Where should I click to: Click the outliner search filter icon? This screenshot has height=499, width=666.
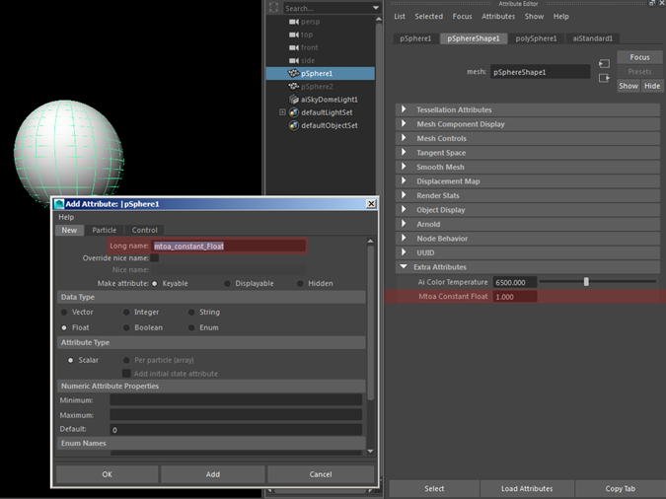click(x=274, y=8)
